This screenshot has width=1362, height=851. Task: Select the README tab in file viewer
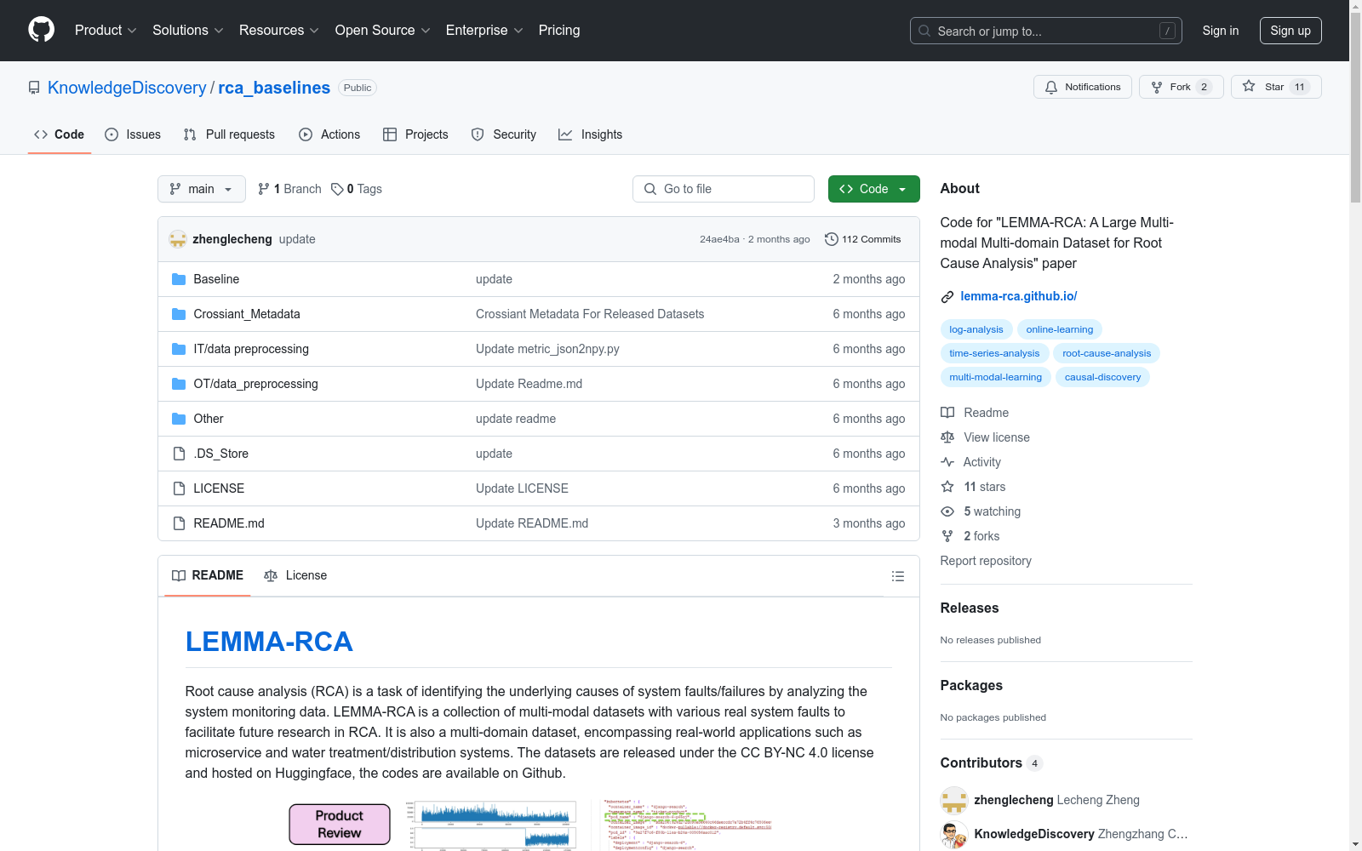pyautogui.click(x=208, y=575)
